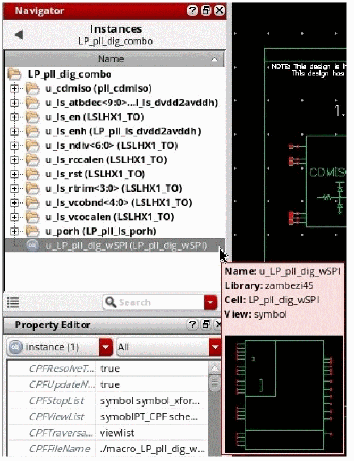
Task: Expand the u_ls_en (LSLHX1_TO) node
Action: [14, 117]
